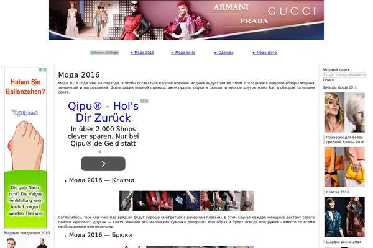Open the Мода 2015 link
The width and height of the screenshot is (373, 248).
click(x=142, y=53)
